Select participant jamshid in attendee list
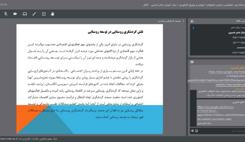 241,48
